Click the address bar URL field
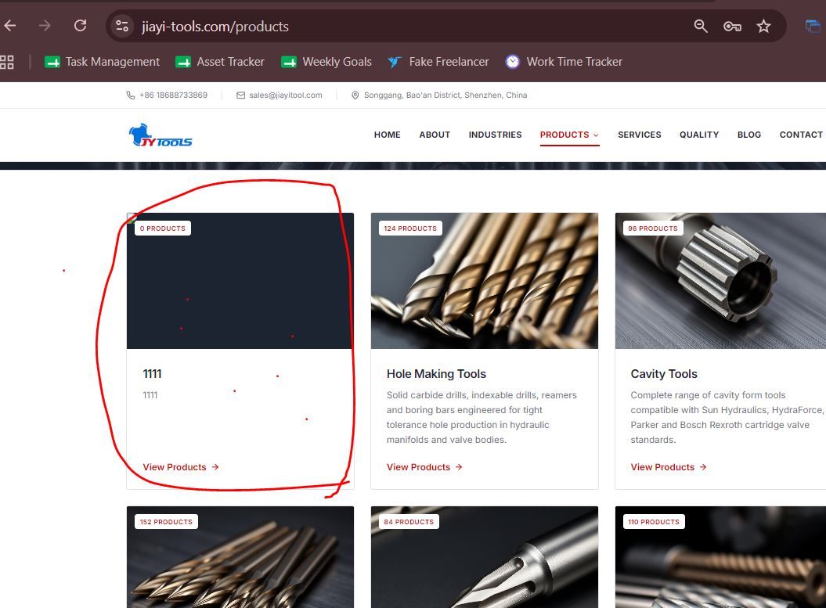Viewport: 826px width, 608px height. pyautogui.click(x=411, y=27)
